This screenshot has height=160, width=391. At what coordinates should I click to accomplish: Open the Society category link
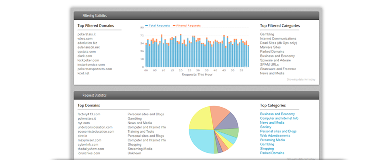pyautogui.click(x=265, y=127)
